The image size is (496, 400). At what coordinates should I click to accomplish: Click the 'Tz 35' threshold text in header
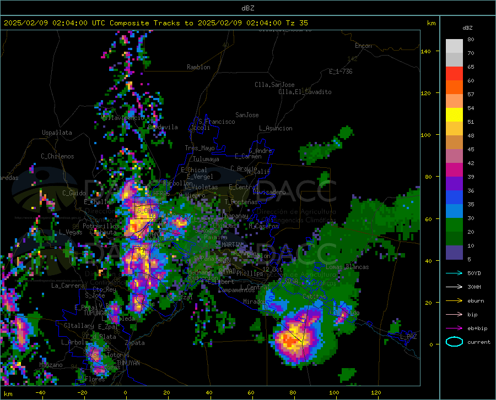[297, 23]
